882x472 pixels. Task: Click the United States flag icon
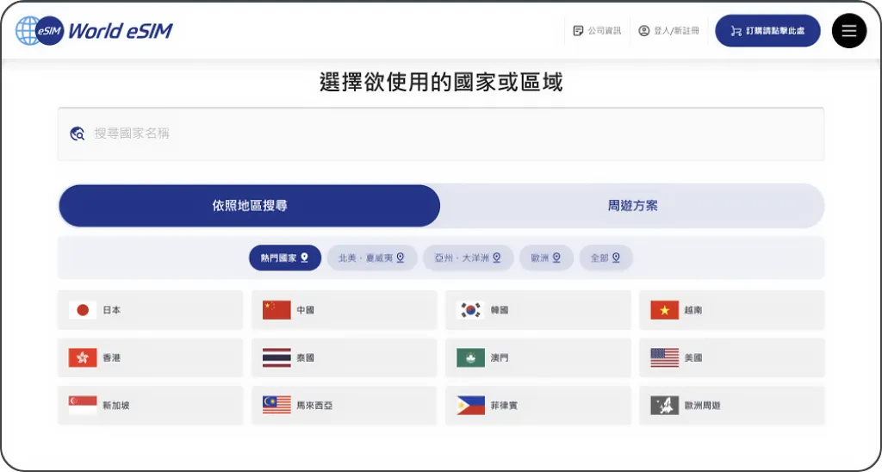(665, 357)
